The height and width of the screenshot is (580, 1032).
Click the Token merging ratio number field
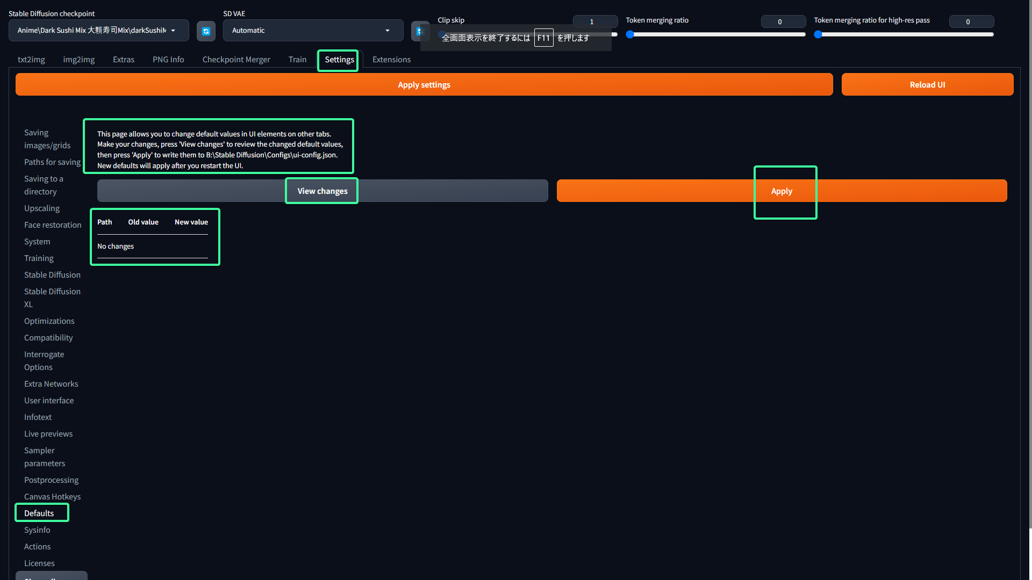coord(783,21)
